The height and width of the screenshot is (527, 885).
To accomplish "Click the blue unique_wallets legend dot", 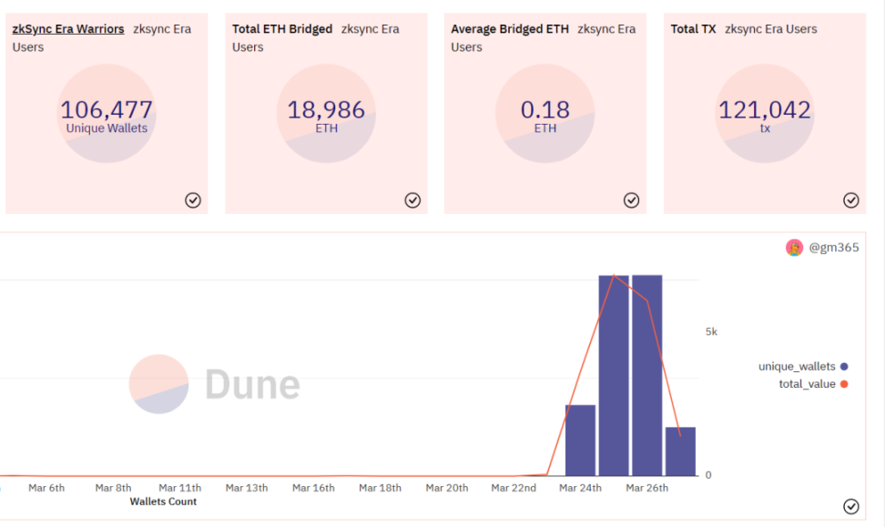I will pyautogui.click(x=845, y=367).
